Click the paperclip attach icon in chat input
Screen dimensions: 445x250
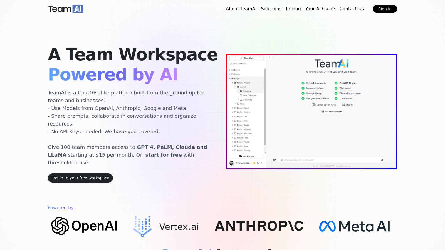pos(282,160)
